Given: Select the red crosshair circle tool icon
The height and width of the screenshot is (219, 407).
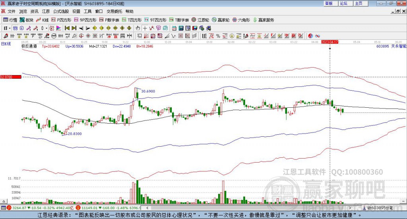Looking at the screenshot, I should (x=81, y=36).
